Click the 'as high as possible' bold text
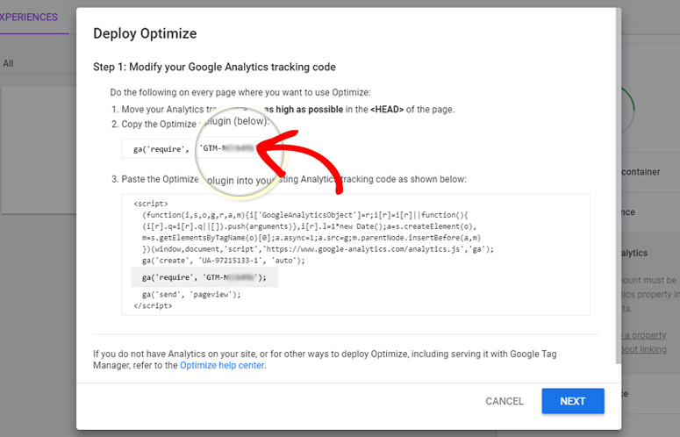The width and height of the screenshot is (680, 437). (304, 109)
